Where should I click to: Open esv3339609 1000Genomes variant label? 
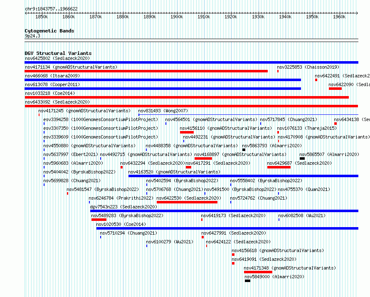[101, 137]
